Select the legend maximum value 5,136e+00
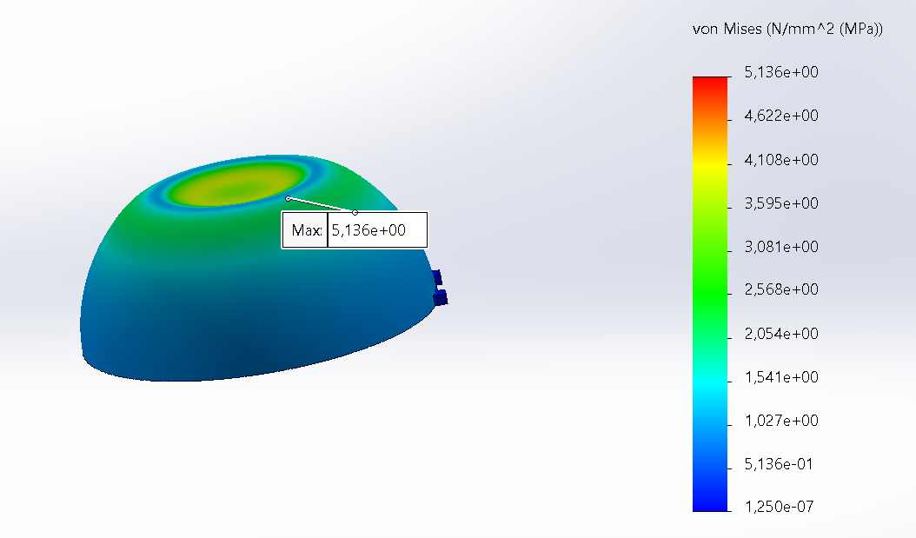Viewport: 916px width, 538px height. point(781,72)
